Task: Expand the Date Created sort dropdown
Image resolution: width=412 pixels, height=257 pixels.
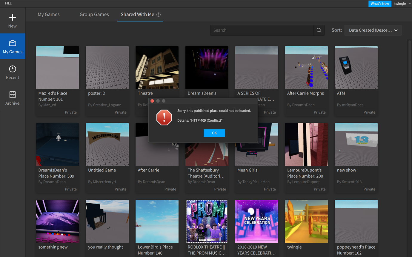Action: [373, 30]
